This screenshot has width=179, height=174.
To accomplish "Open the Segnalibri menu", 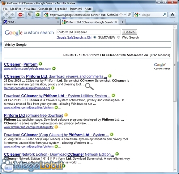I will (61, 9).
